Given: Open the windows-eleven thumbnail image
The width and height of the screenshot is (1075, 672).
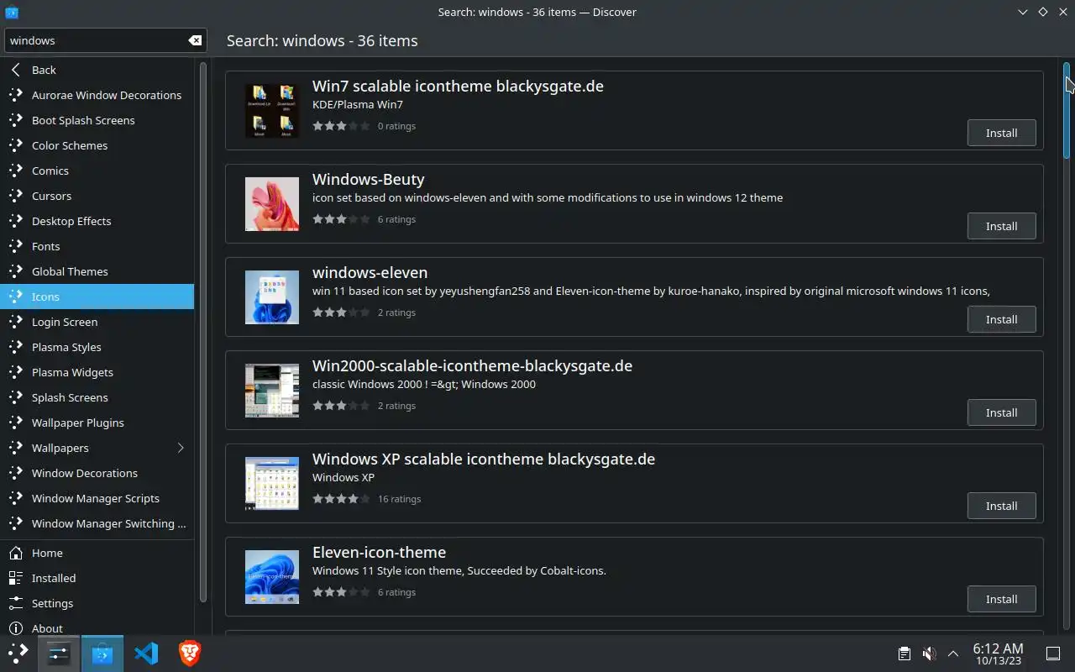Looking at the screenshot, I should (272, 297).
